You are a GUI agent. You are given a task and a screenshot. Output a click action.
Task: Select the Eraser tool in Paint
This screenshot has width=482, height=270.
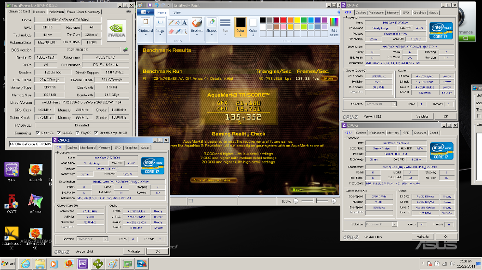pos(171,31)
